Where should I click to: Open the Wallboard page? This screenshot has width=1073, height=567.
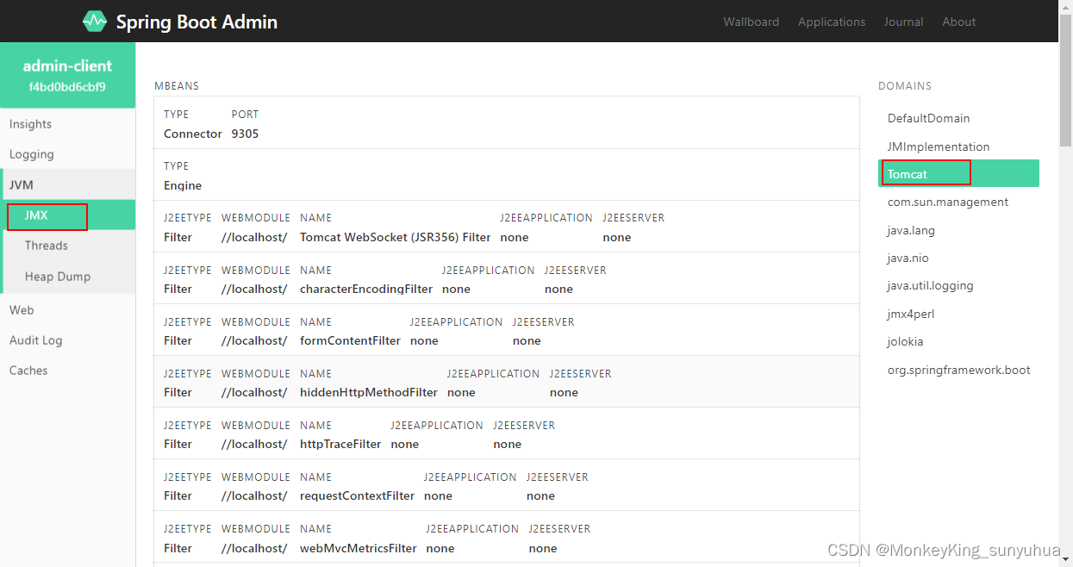tap(751, 22)
